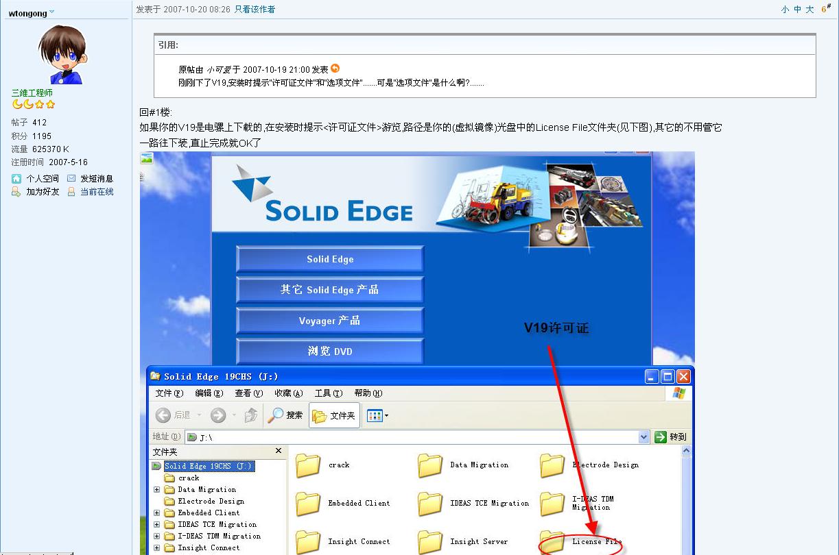The width and height of the screenshot is (839, 555).
Task: Open the 收藏(A) menu
Action: (x=289, y=393)
